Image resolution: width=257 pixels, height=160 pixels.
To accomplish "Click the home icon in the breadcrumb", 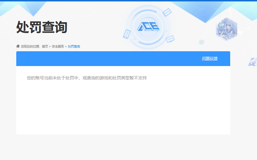I will pyautogui.click(x=18, y=46).
